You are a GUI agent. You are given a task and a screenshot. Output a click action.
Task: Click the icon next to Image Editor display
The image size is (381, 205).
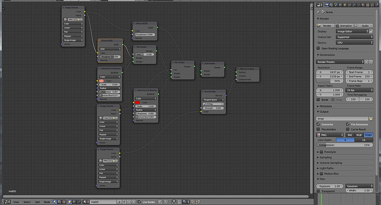coord(371,31)
